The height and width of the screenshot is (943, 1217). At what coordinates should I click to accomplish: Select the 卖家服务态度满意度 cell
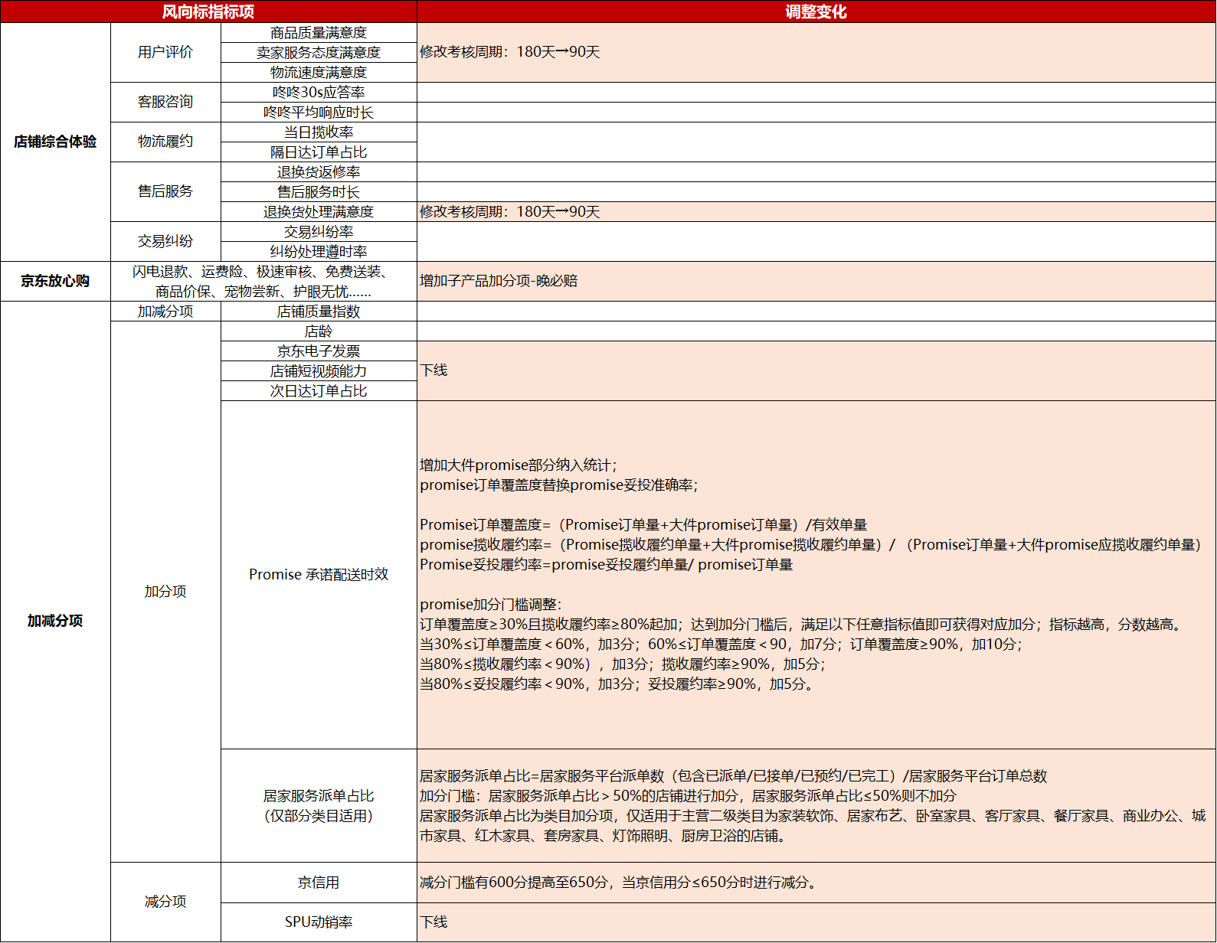319,53
